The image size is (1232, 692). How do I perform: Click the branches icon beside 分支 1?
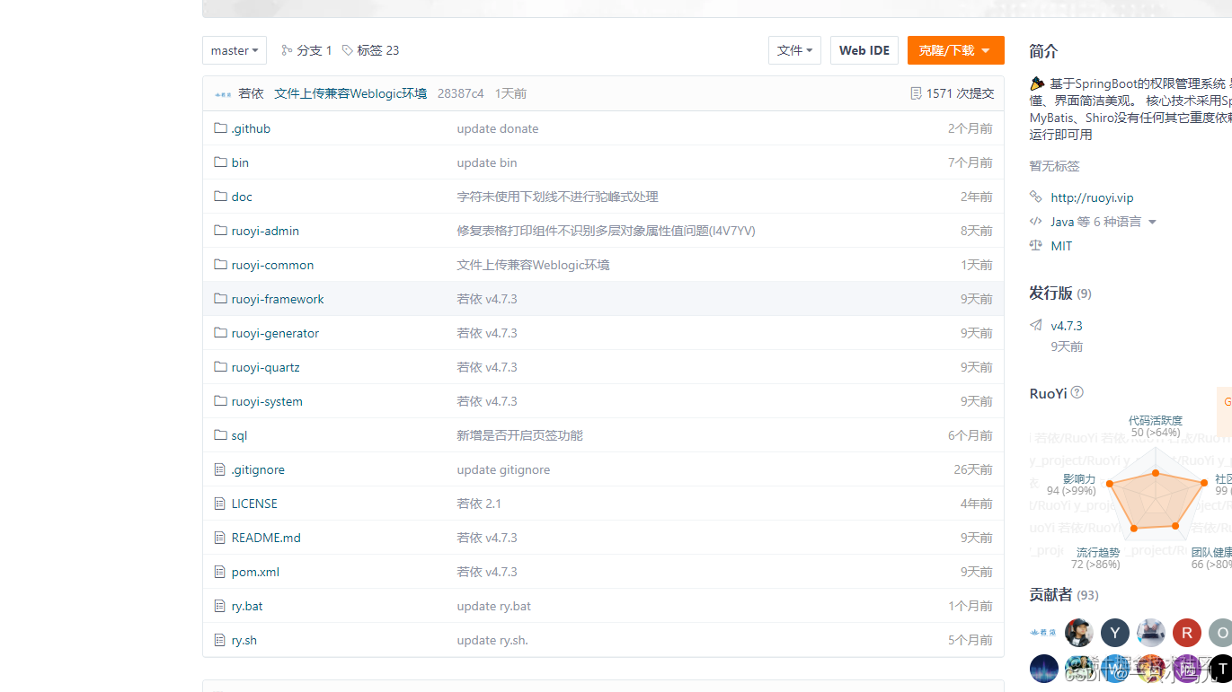click(x=287, y=50)
